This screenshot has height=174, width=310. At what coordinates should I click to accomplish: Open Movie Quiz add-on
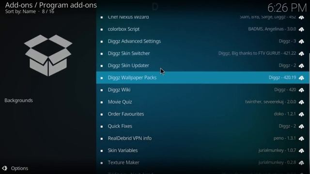click(202, 102)
